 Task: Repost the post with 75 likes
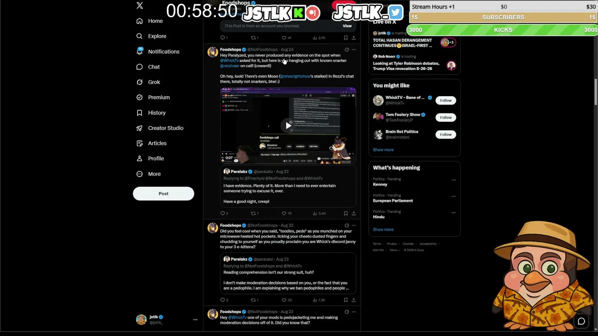pos(254,213)
